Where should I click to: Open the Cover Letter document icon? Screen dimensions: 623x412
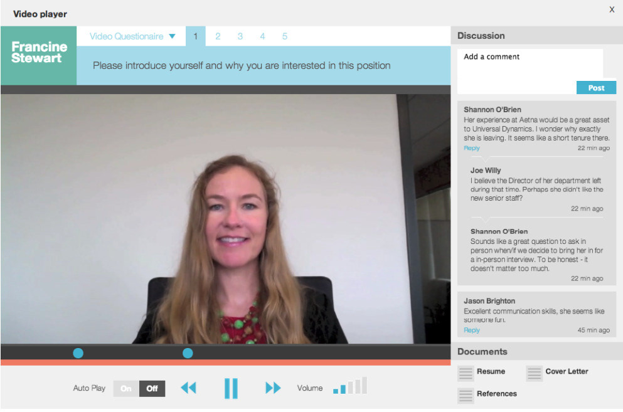pos(534,374)
